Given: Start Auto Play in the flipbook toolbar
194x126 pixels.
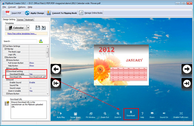Looking at the screenshot, I should pos(61,114).
